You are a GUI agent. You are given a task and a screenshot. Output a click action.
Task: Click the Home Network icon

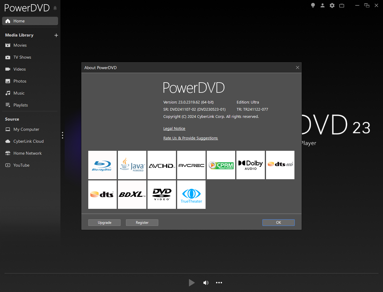coord(8,153)
